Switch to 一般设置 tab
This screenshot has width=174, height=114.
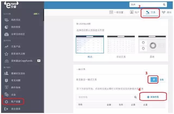pos(116,12)
